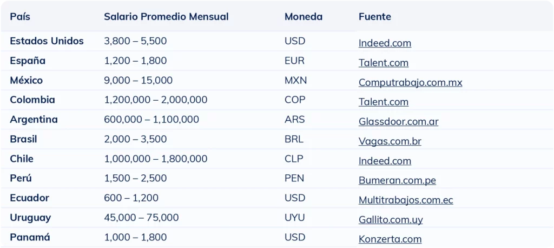Click the Uruguay country name

pyautogui.click(x=30, y=218)
